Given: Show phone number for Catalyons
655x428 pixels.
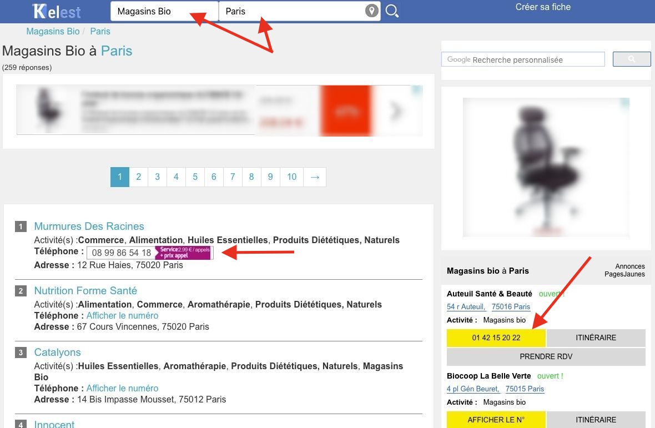Looking at the screenshot, I should click(x=122, y=389).
